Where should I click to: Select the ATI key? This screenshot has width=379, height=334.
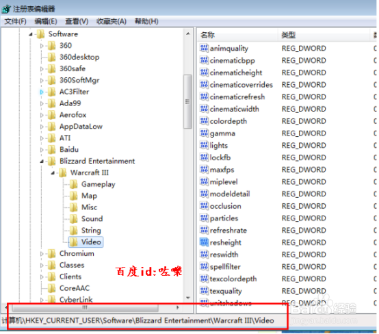[65, 138]
